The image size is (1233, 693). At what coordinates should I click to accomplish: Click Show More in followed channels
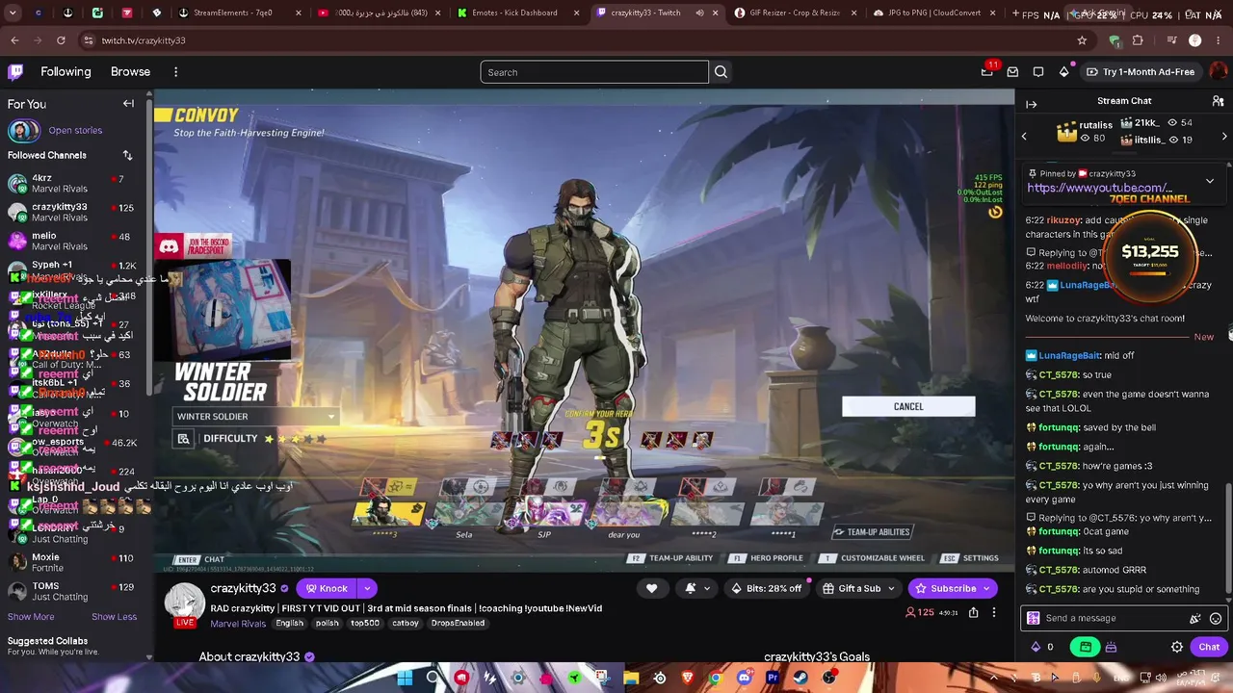(31, 617)
